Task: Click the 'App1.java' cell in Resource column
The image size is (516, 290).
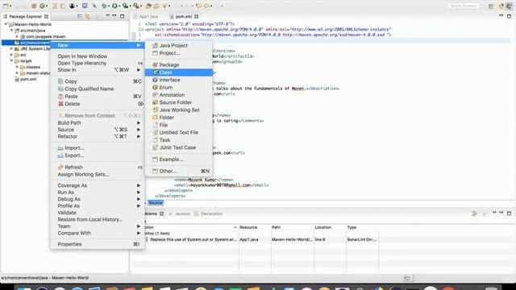Action: (x=249, y=240)
